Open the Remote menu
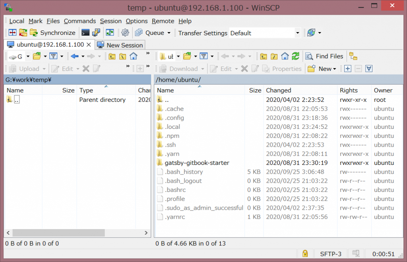The height and width of the screenshot is (262, 407). pyautogui.click(x=163, y=21)
